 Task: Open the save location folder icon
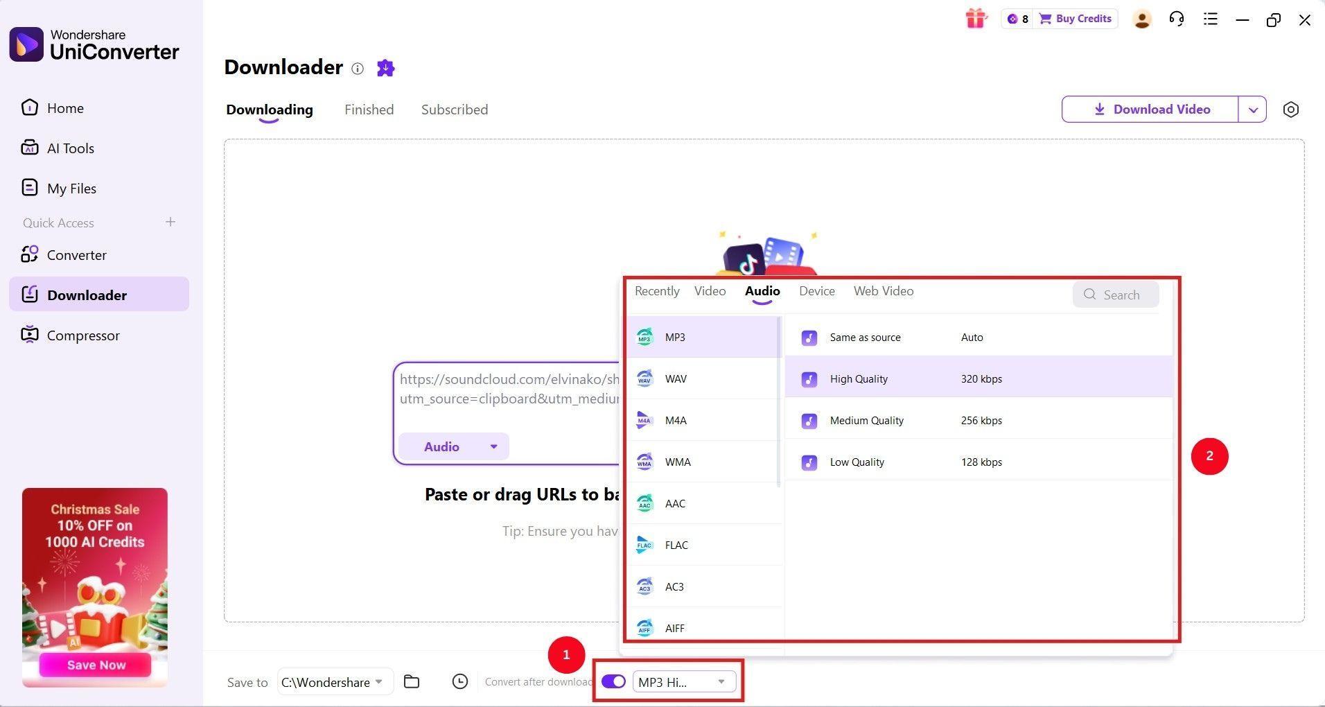412,682
